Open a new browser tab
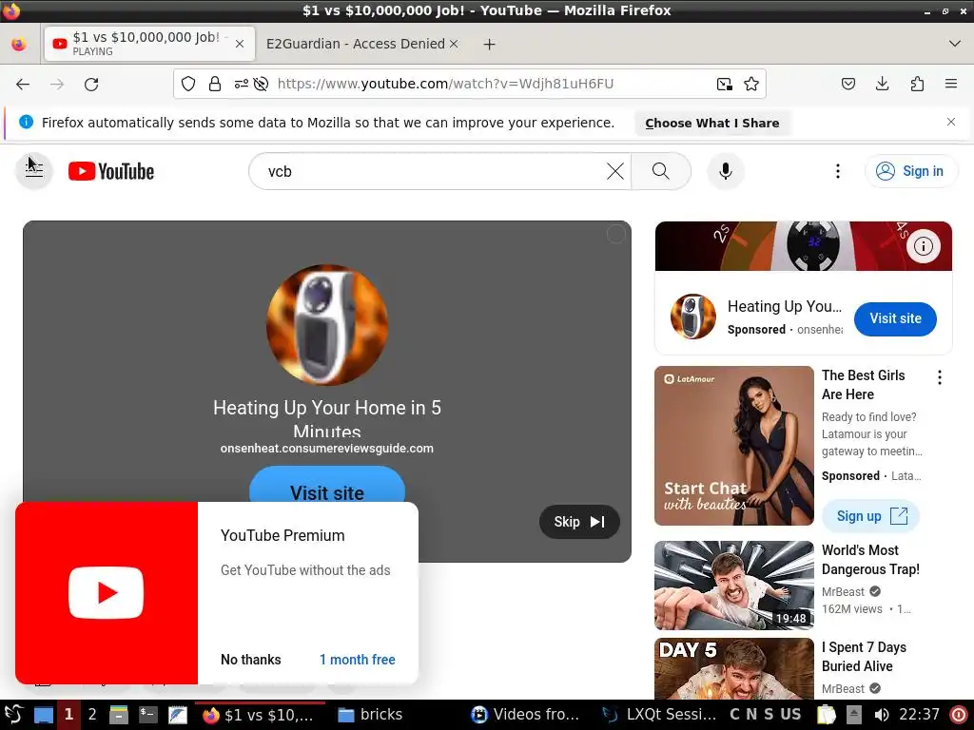 490,44
